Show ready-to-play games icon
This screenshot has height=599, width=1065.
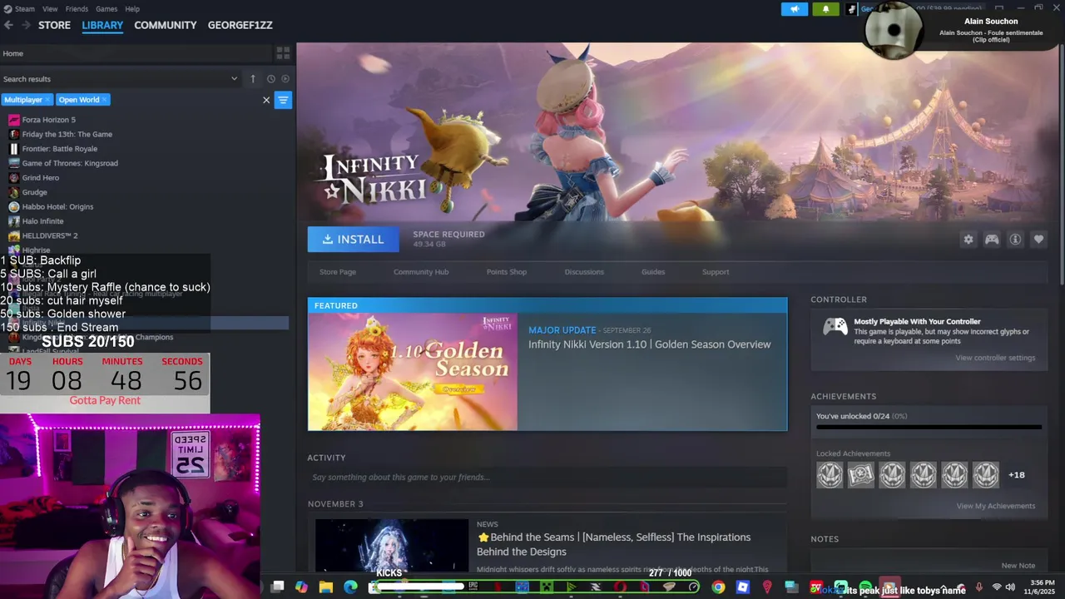point(285,79)
